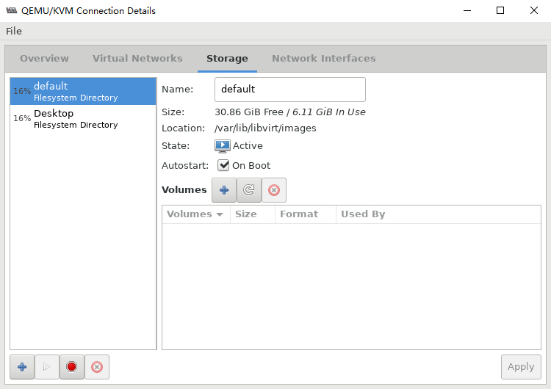Sort by the Volumes column arrow
This screenshot has height=389, width=551.
click(219, 214)
